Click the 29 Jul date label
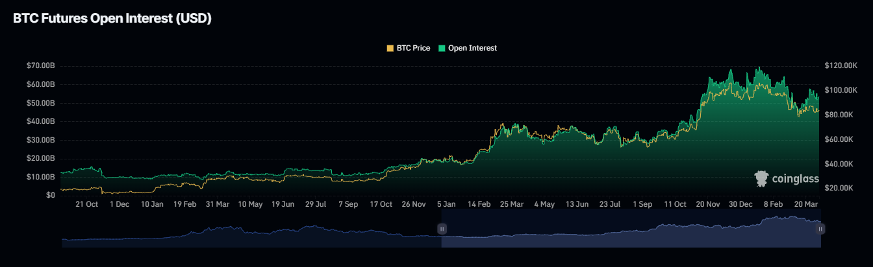Screen dimensions: 873x267 point(315,204)
